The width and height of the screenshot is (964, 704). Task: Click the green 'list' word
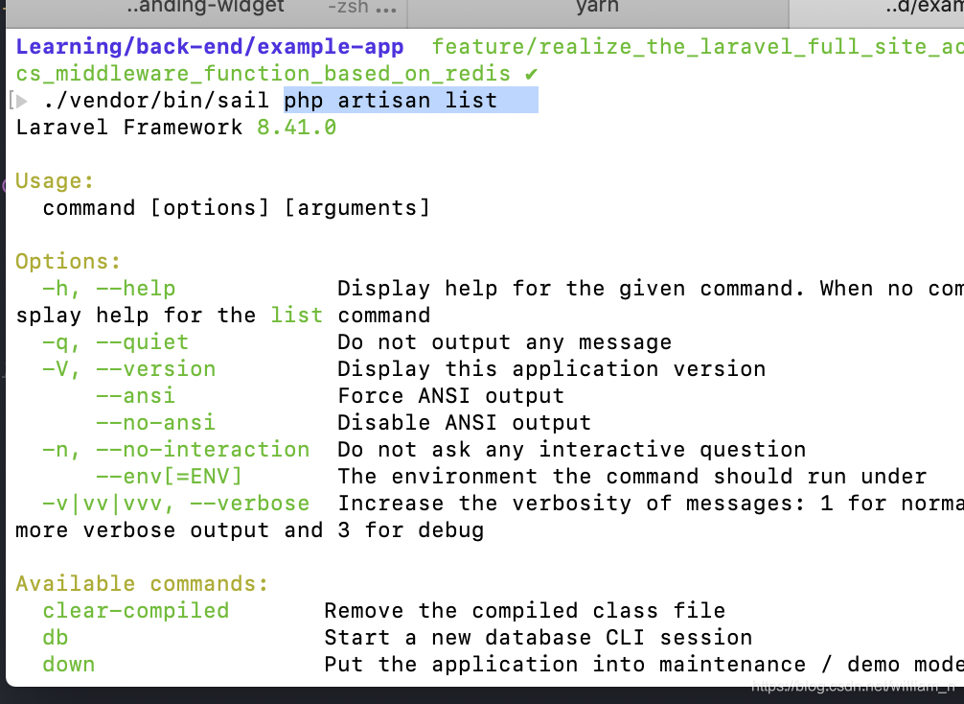[x=296, y=316]
